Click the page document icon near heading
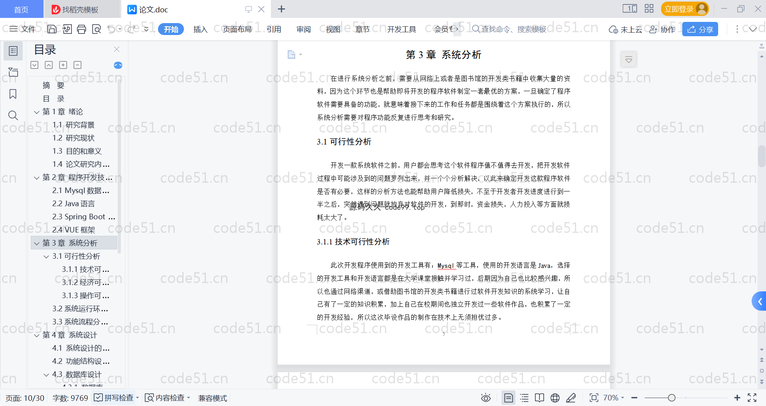This screenshot has width=766, height=406. click(x=292, y=55)
